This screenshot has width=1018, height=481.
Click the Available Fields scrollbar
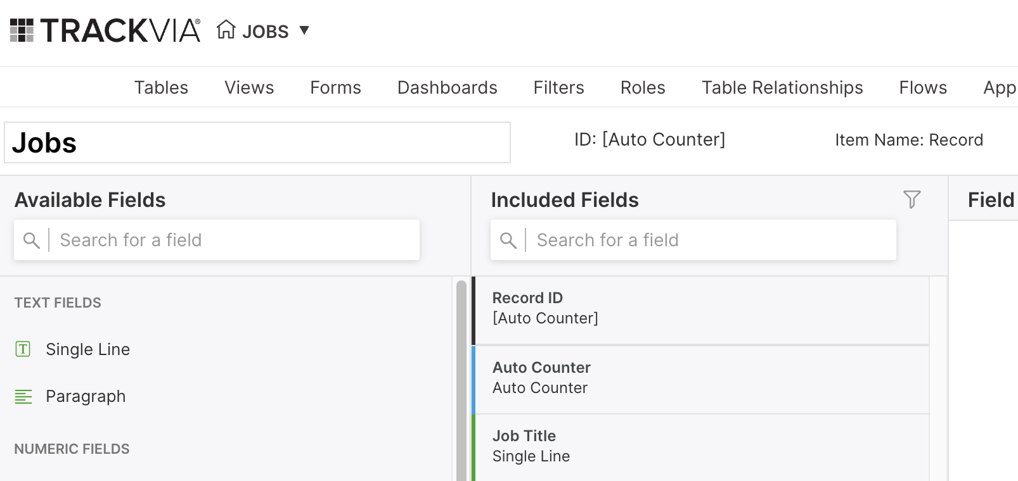pyautogui.click(x=461, y=380)
